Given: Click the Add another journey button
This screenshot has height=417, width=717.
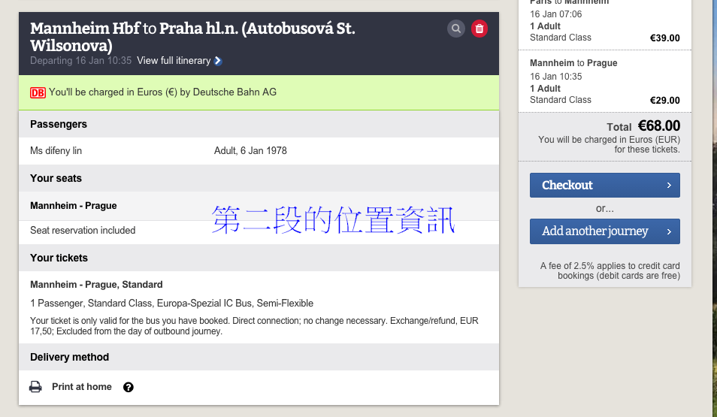Looking at the screenshot, I should (x=604, y=231).
